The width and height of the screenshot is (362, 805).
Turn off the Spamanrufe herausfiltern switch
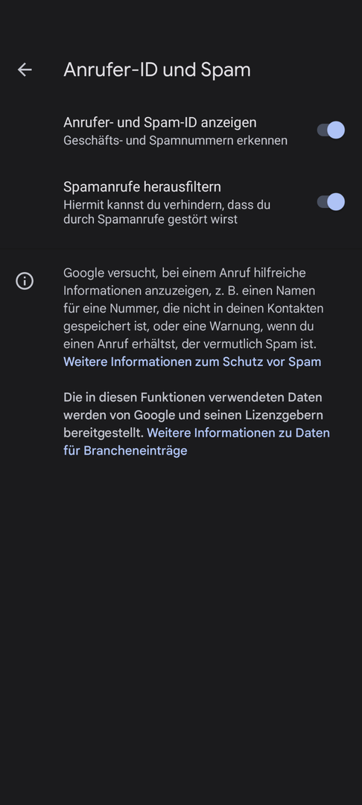click(331, 202)
